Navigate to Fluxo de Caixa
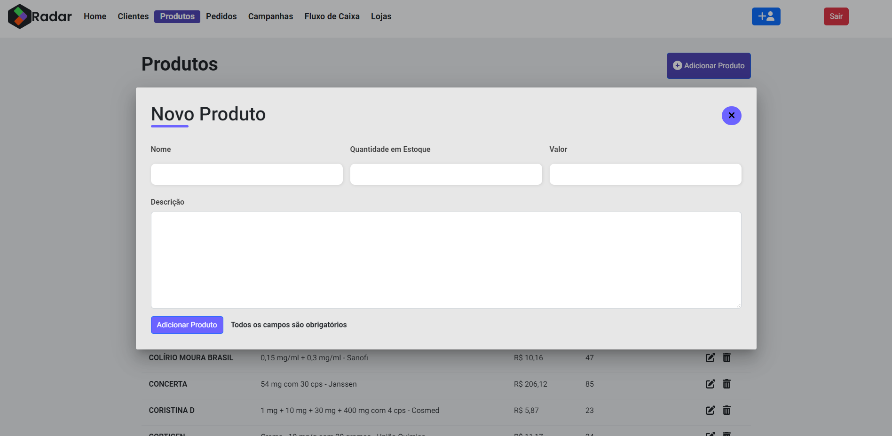Viewport: 892px width, 436px height. pos(332,16)
